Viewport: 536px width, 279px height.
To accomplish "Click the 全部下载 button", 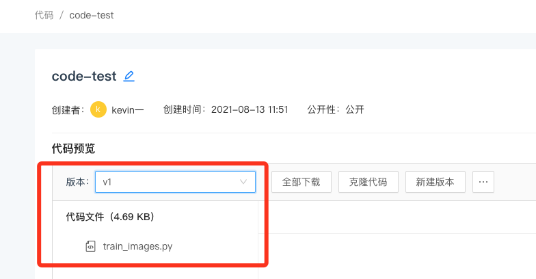I will tap(301, 182).
